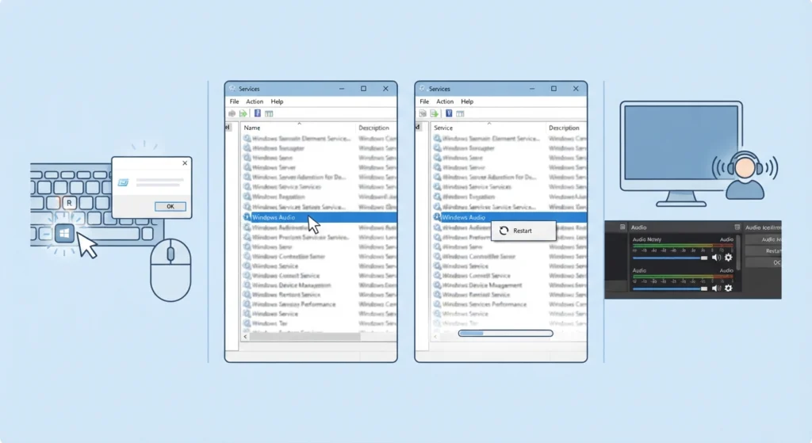
Task: Click vertical scrollbar in Audio mixer panel
Action: [x=738, y=253]
